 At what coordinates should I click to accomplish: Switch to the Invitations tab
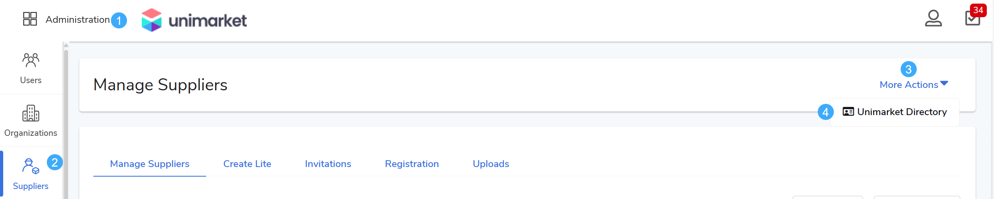pos(328,164)
